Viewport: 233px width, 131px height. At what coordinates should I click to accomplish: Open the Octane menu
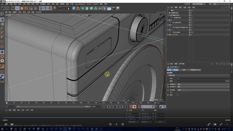click(x=89, y=4)
